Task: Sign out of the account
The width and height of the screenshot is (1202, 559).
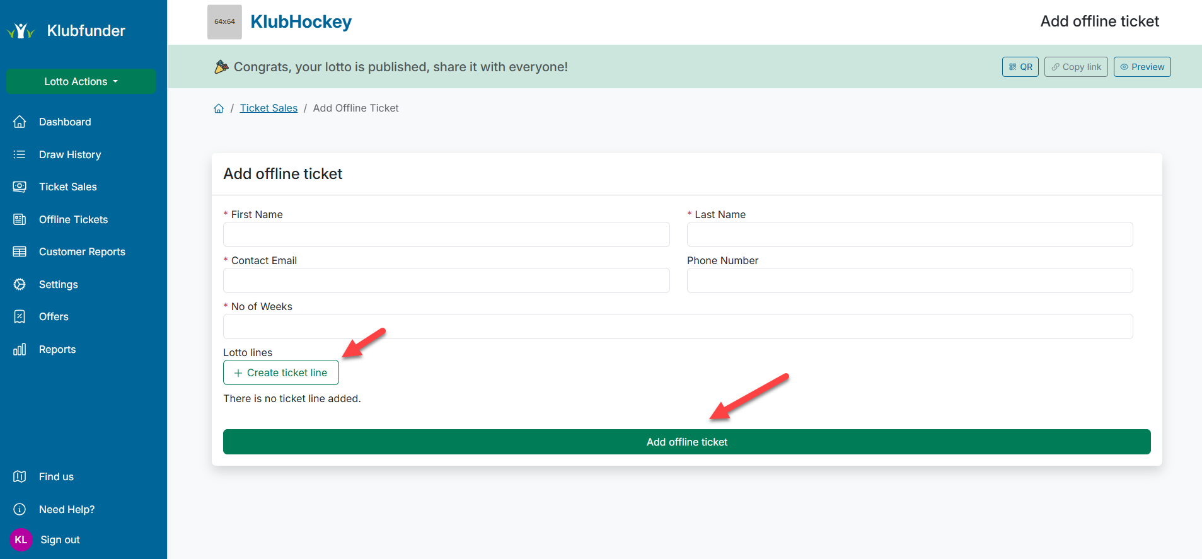Action: pos(60,539)
